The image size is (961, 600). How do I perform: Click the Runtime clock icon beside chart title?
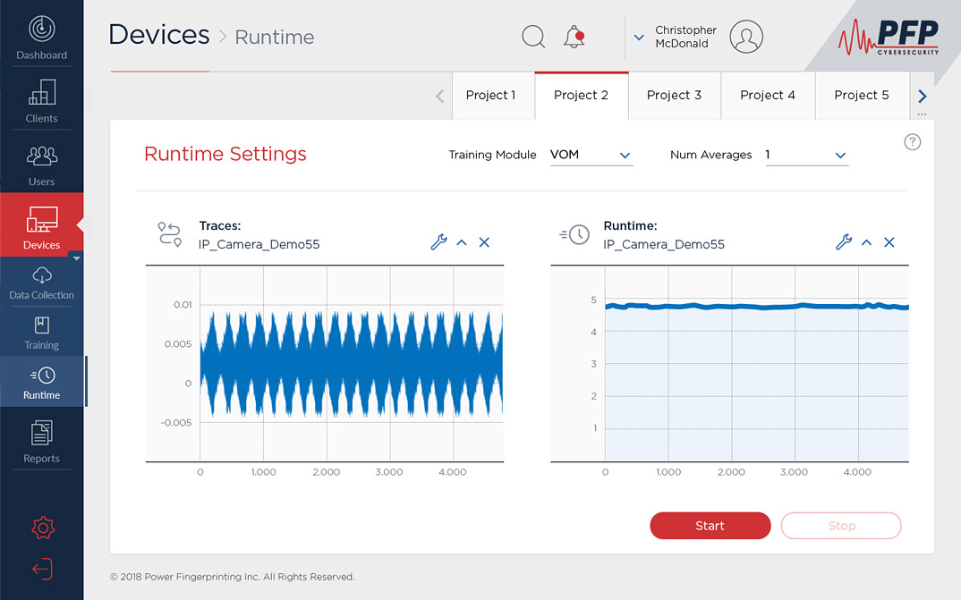point(574,234)
